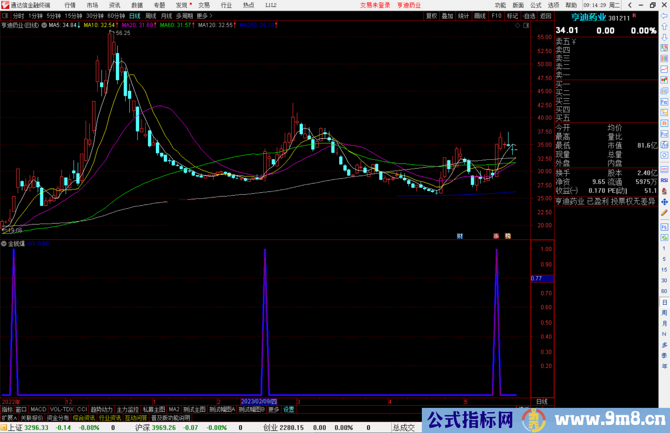Select the 主力监控 indicator tab

(x=127, y=409)
